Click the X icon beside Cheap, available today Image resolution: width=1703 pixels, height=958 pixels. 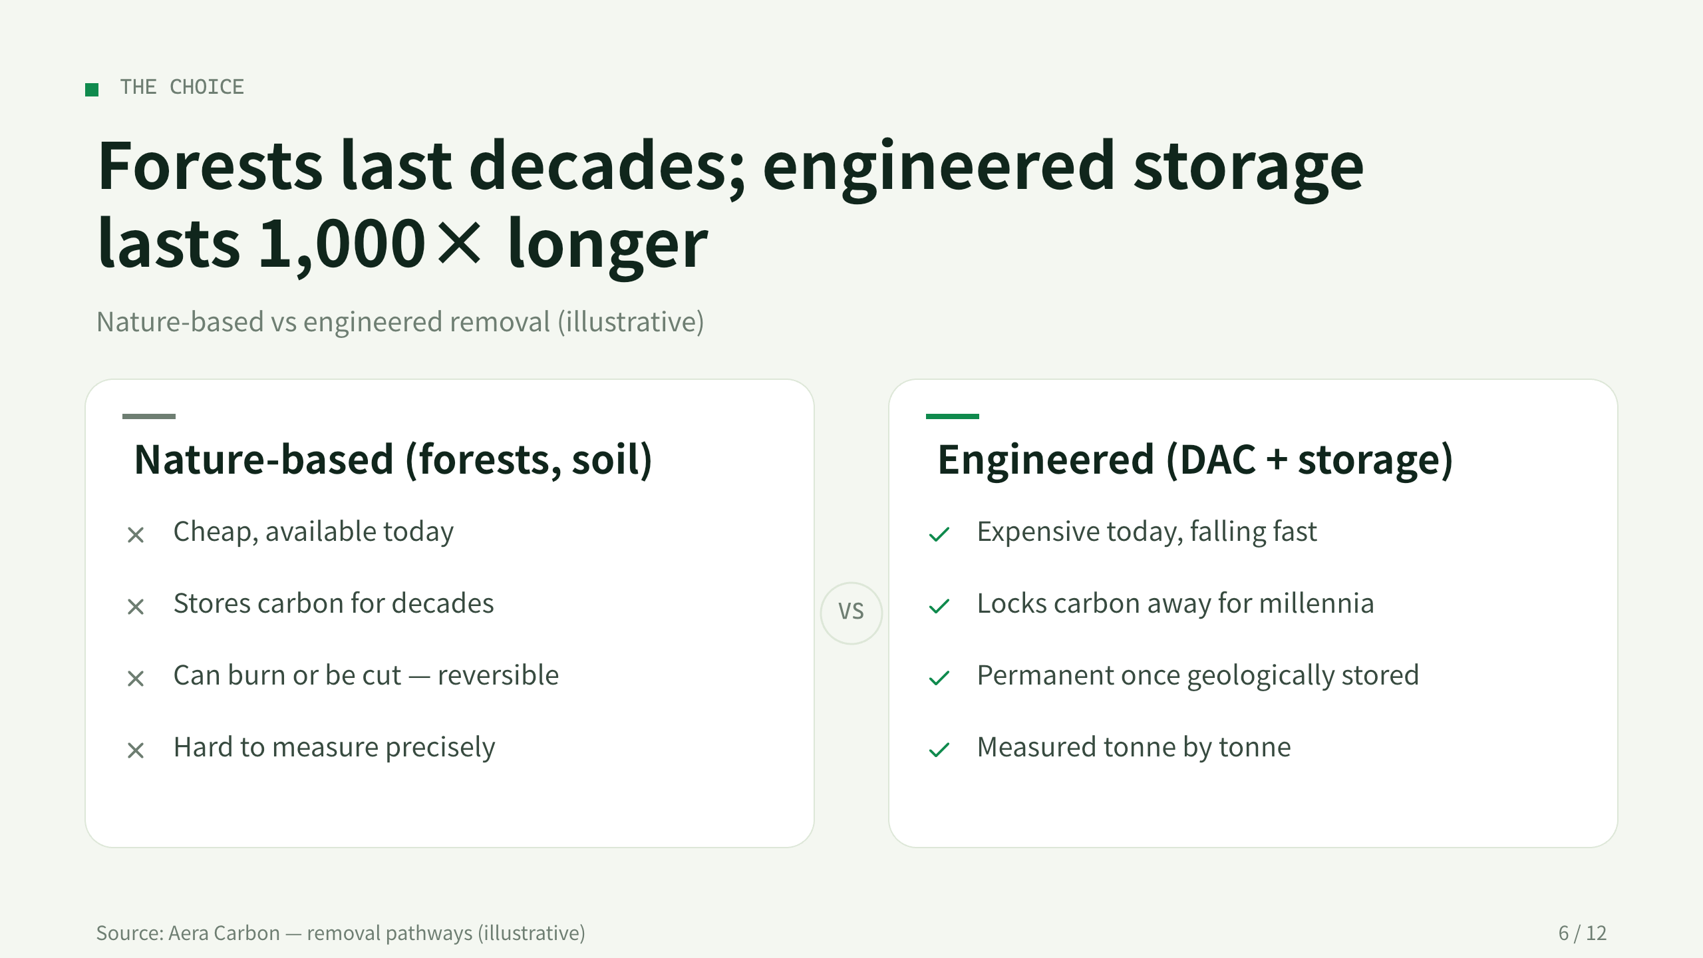pyautogui.click(x=136, y=534)
